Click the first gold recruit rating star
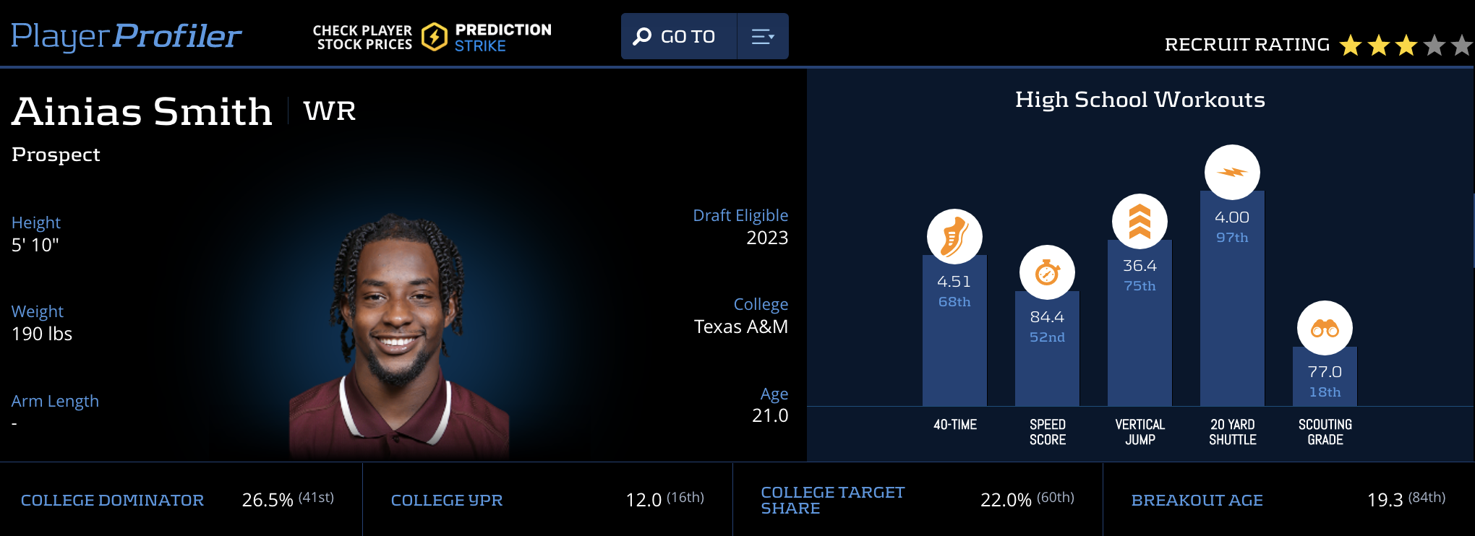Viewport: 1475px width, 536px height. (x=1350, y=46)
